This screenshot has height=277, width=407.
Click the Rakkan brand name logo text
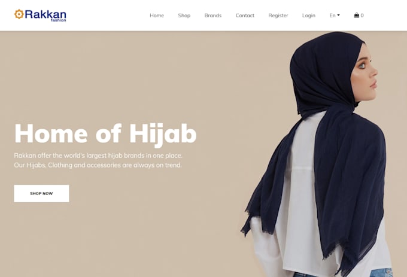coord(45,14)
